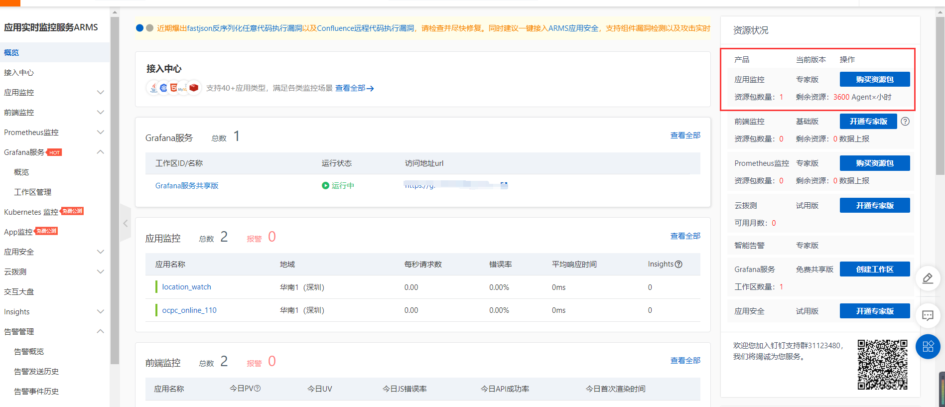Click the 平均响应时间 column header

(x=574, y=264)
